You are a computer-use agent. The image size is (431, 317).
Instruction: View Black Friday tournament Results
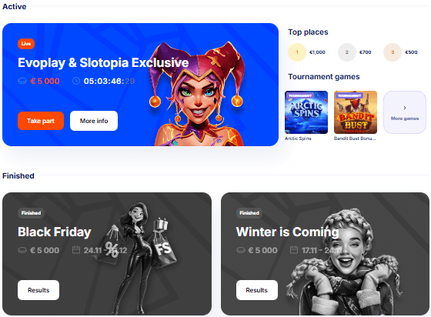[38, 290]
